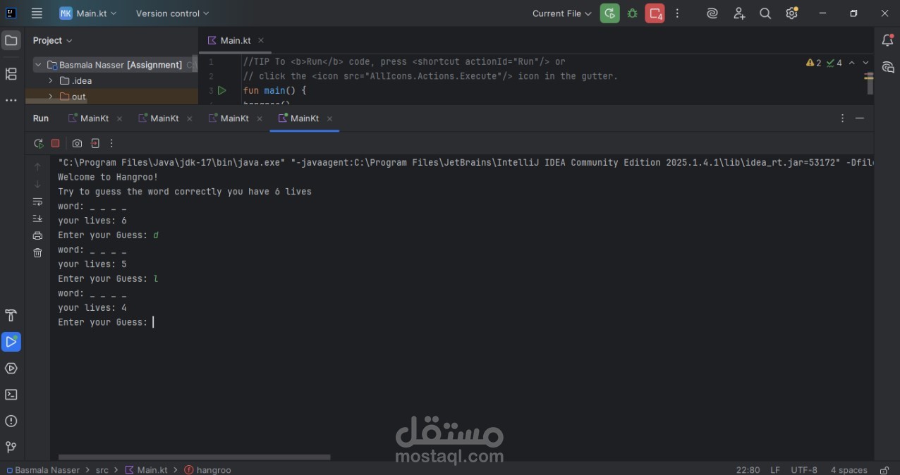Click the Print console output icon
Image resolution: width=900 pixels, height=475 pixels.
pyautogui.click(x=38, y=235)
